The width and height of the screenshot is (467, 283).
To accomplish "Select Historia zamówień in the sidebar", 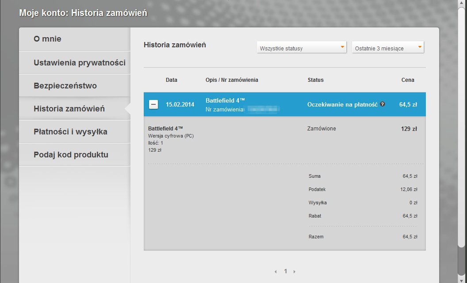I will tap(74, 109).
